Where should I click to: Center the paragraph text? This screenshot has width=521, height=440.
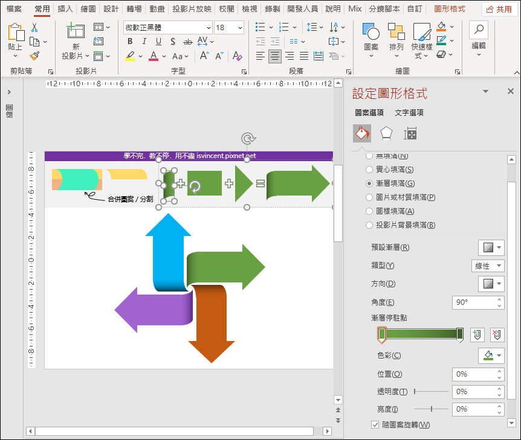point(275,56)
